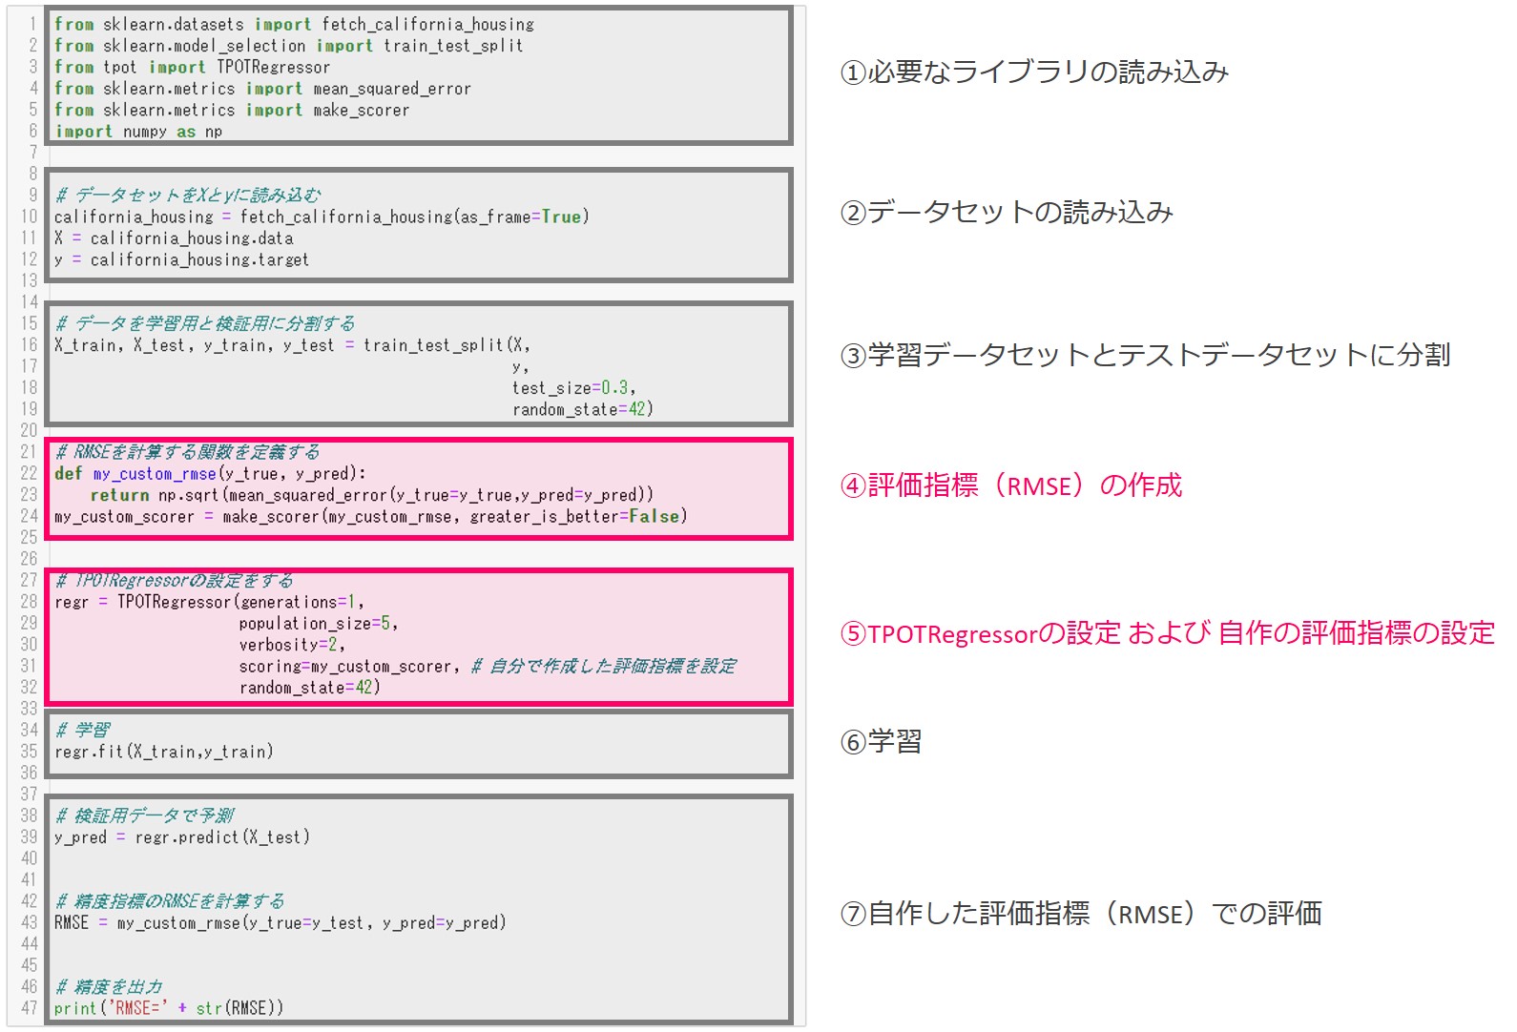Click the 'import numpy as np' line
1517x1032 pixels.
coord(138,132)
